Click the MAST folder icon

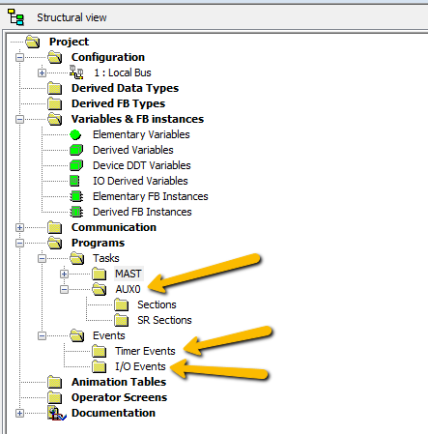click(99, 274)
